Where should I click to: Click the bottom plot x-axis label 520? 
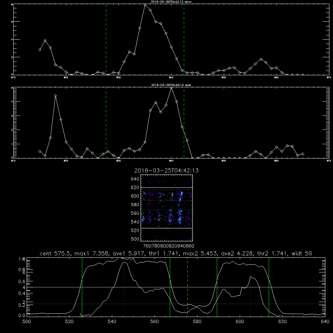point(69,321)
